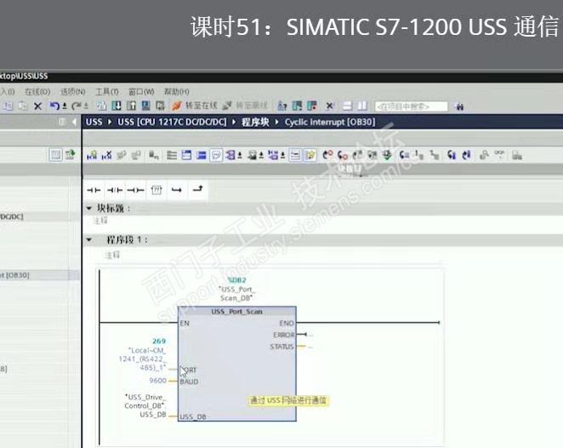Select the USS_Port_Scan block header
The image size is (563, 448).
[x=237, y=312]
